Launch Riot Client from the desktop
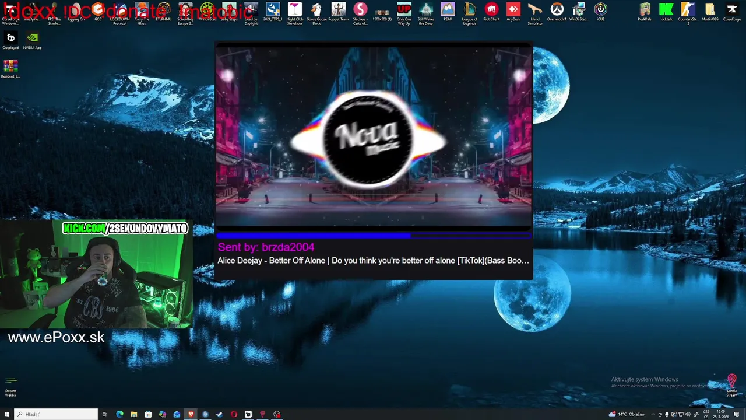 [x=491, y=12]
